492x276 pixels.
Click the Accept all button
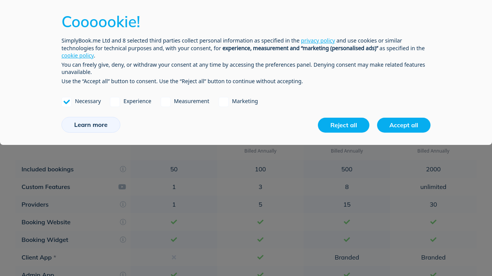click(x=404, y=125)
